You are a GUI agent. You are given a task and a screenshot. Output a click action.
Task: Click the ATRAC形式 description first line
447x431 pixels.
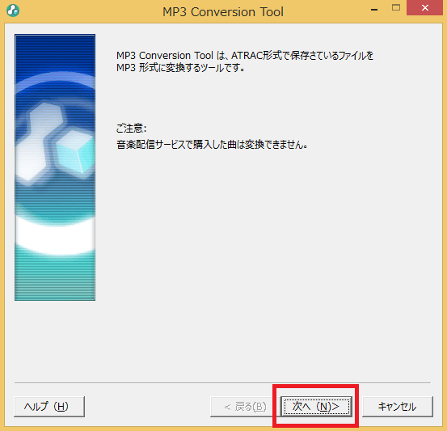tap(245, 55)
